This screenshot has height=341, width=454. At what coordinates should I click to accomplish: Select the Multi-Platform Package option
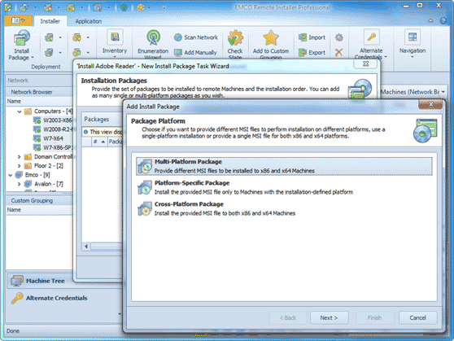pyautogui.click(x=284, y=166)
